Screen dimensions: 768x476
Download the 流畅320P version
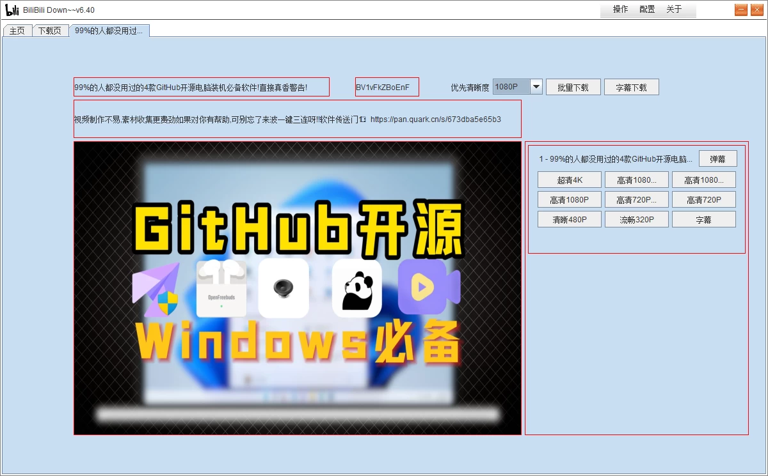pos(636,219)
